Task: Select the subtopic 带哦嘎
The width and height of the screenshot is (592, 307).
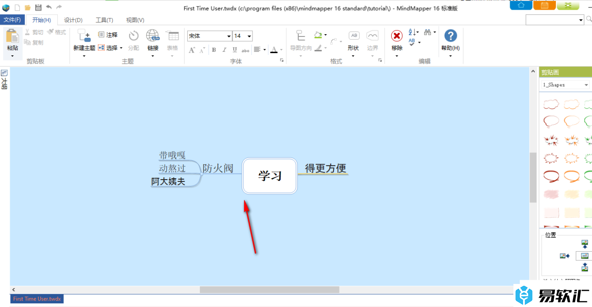Action: point(173,155)
